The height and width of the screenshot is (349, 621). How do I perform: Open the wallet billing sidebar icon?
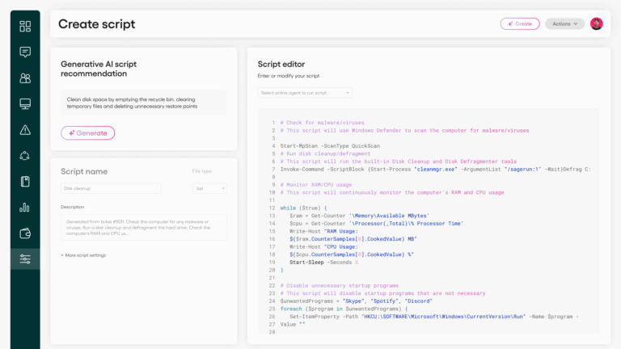coord(25,233)
